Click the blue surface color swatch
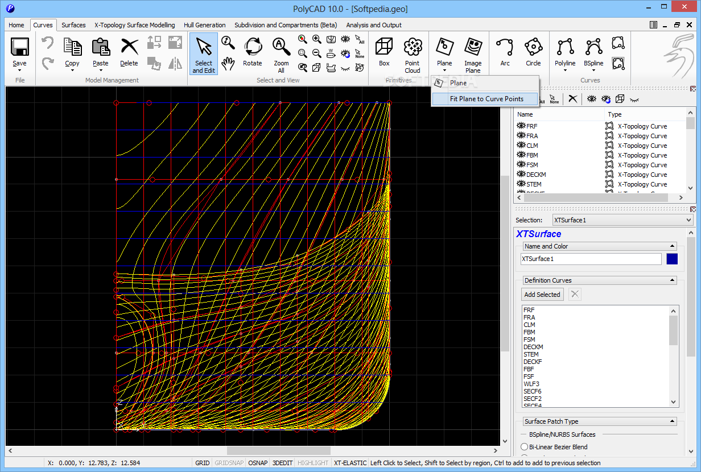Image resolution: width=701 pixels, height=472 pixels. pos(672,259)
